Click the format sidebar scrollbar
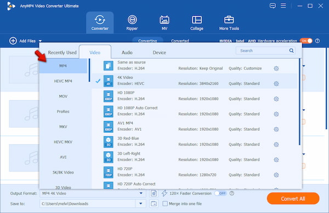Screen dimensions: 329x213 coord(89,70)
